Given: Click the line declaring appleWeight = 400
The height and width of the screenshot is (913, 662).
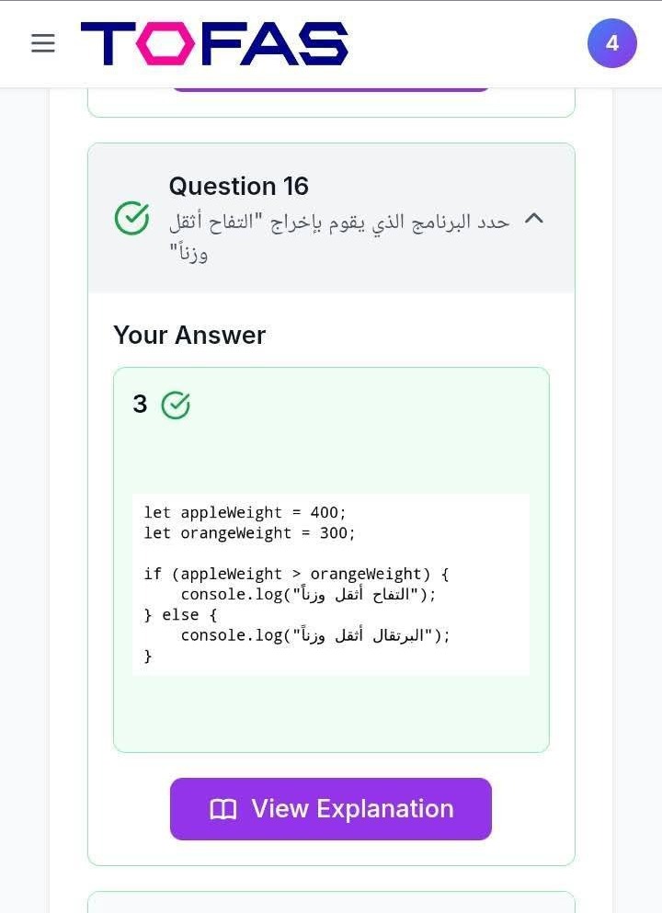Looking at the screenshot, I should coord(245,513).
